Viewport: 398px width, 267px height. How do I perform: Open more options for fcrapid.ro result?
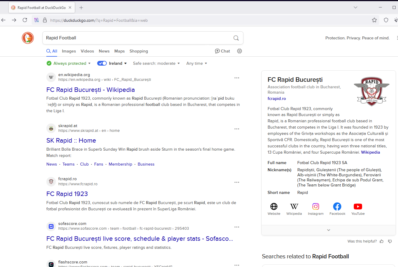click(237, 182)
